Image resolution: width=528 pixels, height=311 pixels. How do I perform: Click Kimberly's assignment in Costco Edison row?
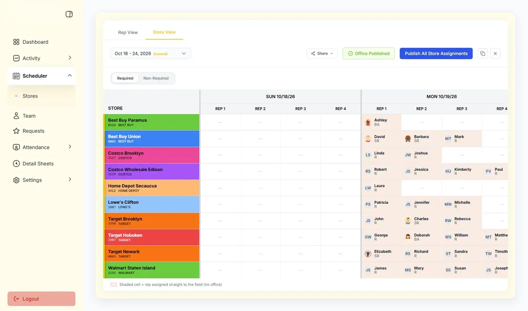pyautogui.click(x=462, y=171)
